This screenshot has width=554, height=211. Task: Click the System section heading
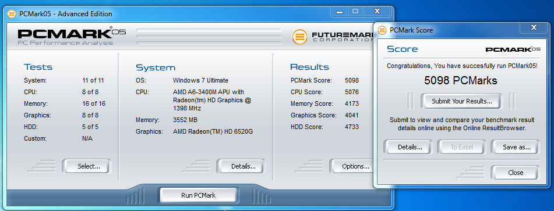[156, 67]
